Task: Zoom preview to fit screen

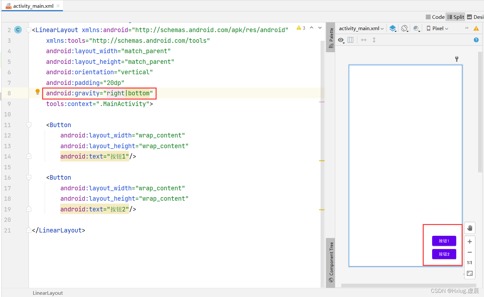Action: click(x=470, y=273)
